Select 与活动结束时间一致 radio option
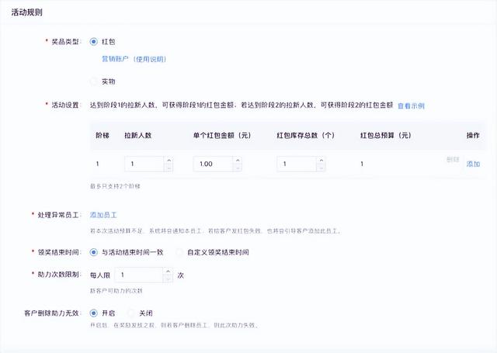This screenshot has height=353, width=497. [x=94, y=252]
